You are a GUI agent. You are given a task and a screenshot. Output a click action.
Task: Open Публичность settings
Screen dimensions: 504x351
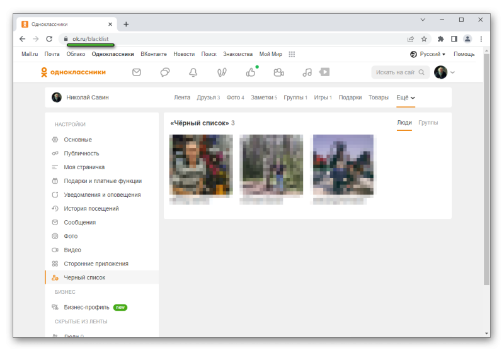[x=102, y=153]
